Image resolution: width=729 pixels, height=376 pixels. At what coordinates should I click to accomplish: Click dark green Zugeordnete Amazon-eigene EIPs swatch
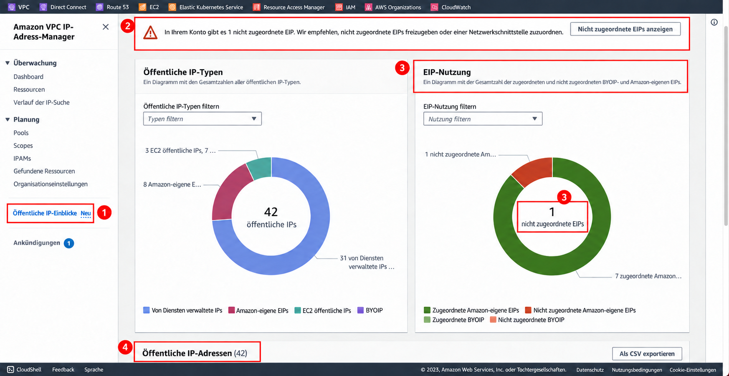(x=427, y=310)
